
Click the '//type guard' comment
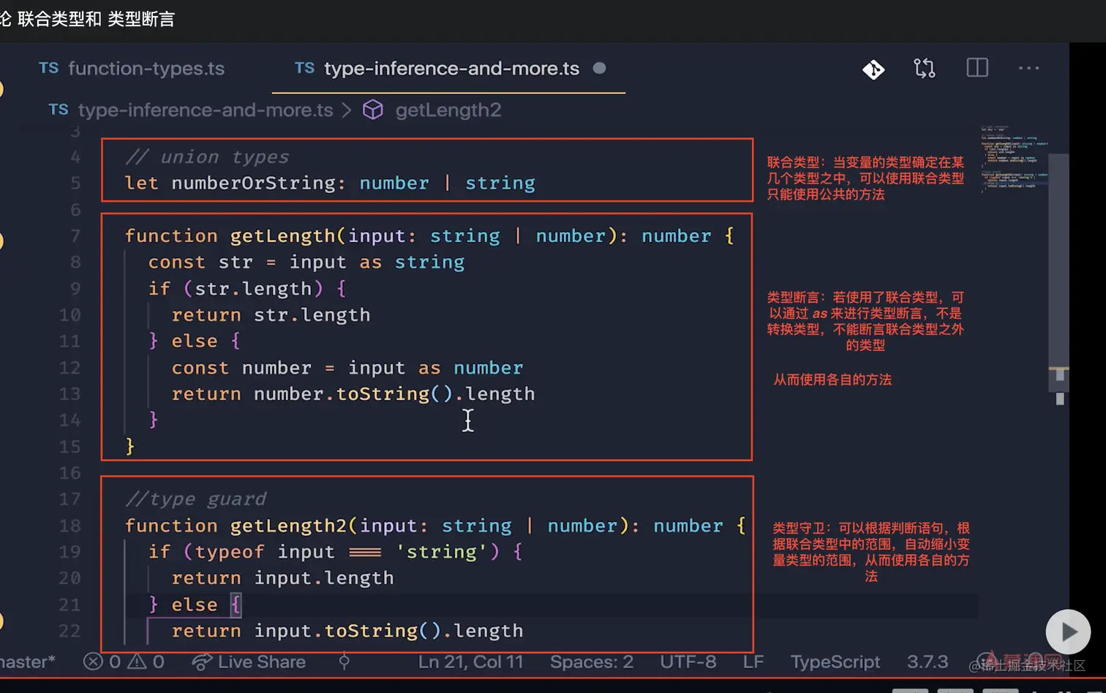(195, 499)
